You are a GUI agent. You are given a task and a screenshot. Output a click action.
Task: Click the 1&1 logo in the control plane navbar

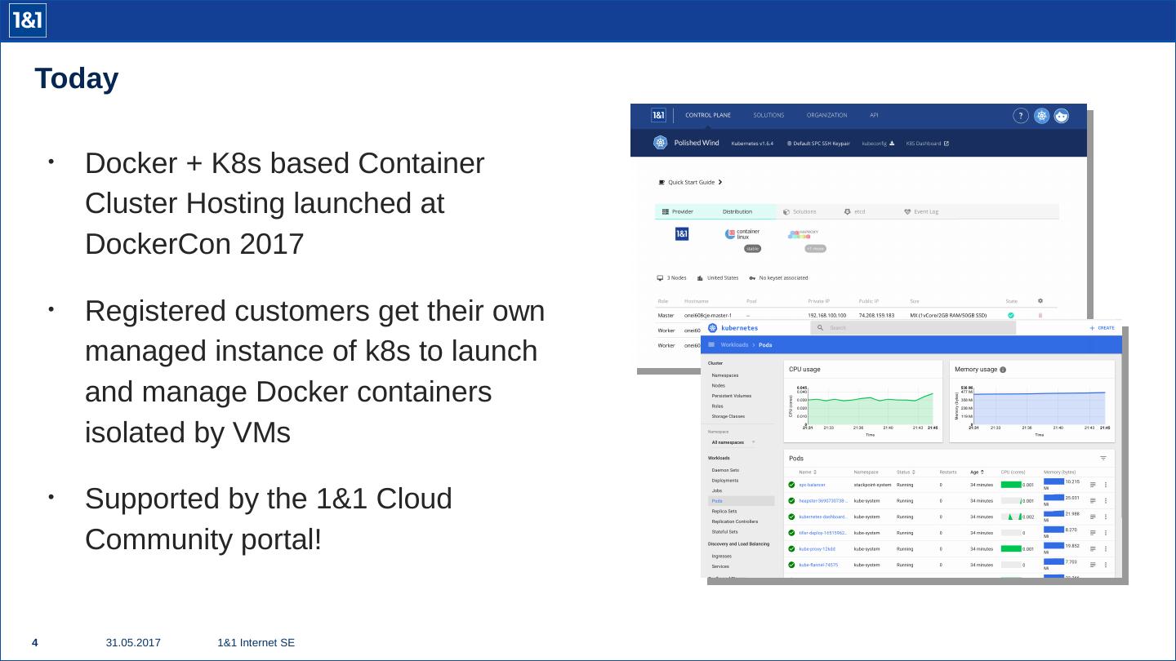658,116
